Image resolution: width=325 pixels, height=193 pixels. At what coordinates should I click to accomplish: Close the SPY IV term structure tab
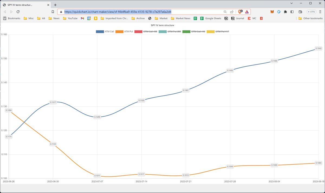[48, 5]
